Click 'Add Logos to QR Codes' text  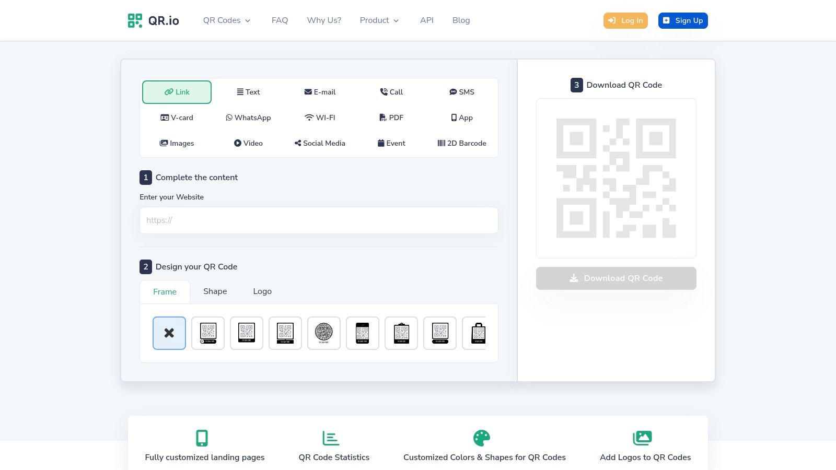(x=645, y=457)
